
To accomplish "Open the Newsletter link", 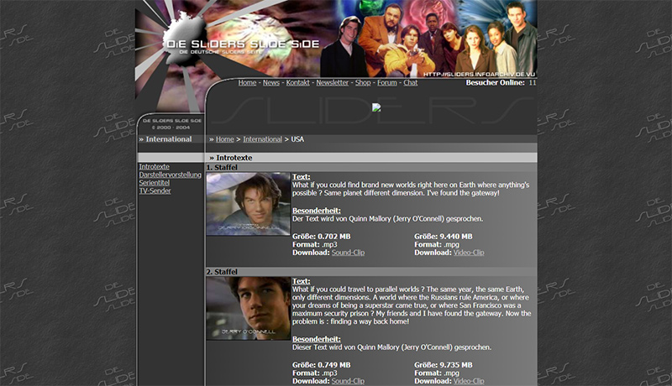I will (332, 82).
